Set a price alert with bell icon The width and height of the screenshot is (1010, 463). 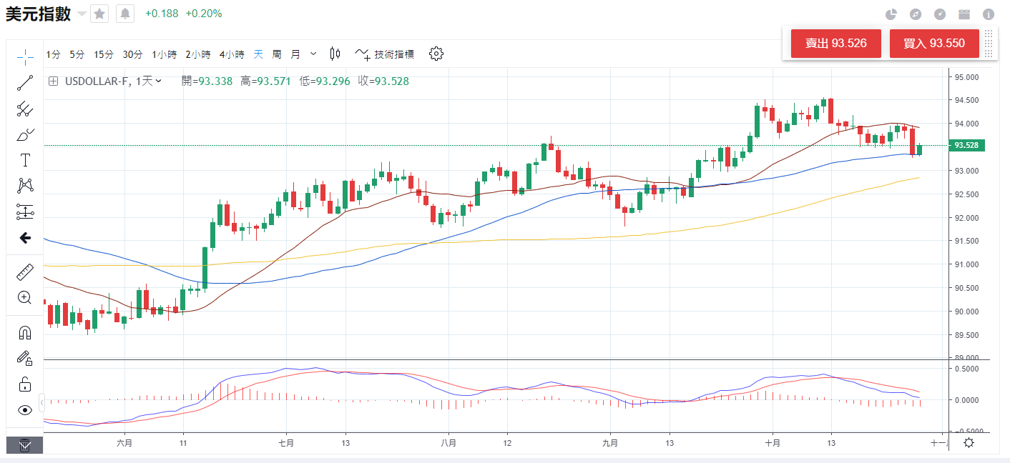point(125,14)
